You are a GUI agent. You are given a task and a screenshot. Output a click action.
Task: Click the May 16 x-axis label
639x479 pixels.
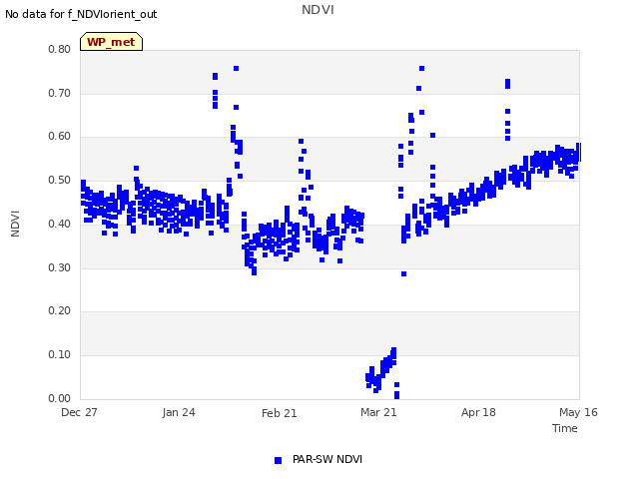pyautogui.click(x=578, y=412)
